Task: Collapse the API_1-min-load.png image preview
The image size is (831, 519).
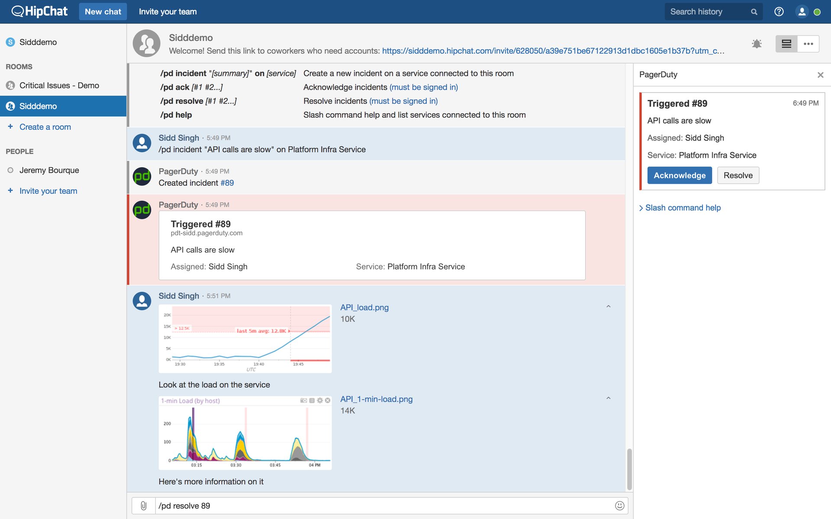Action: tap(608, 398)
